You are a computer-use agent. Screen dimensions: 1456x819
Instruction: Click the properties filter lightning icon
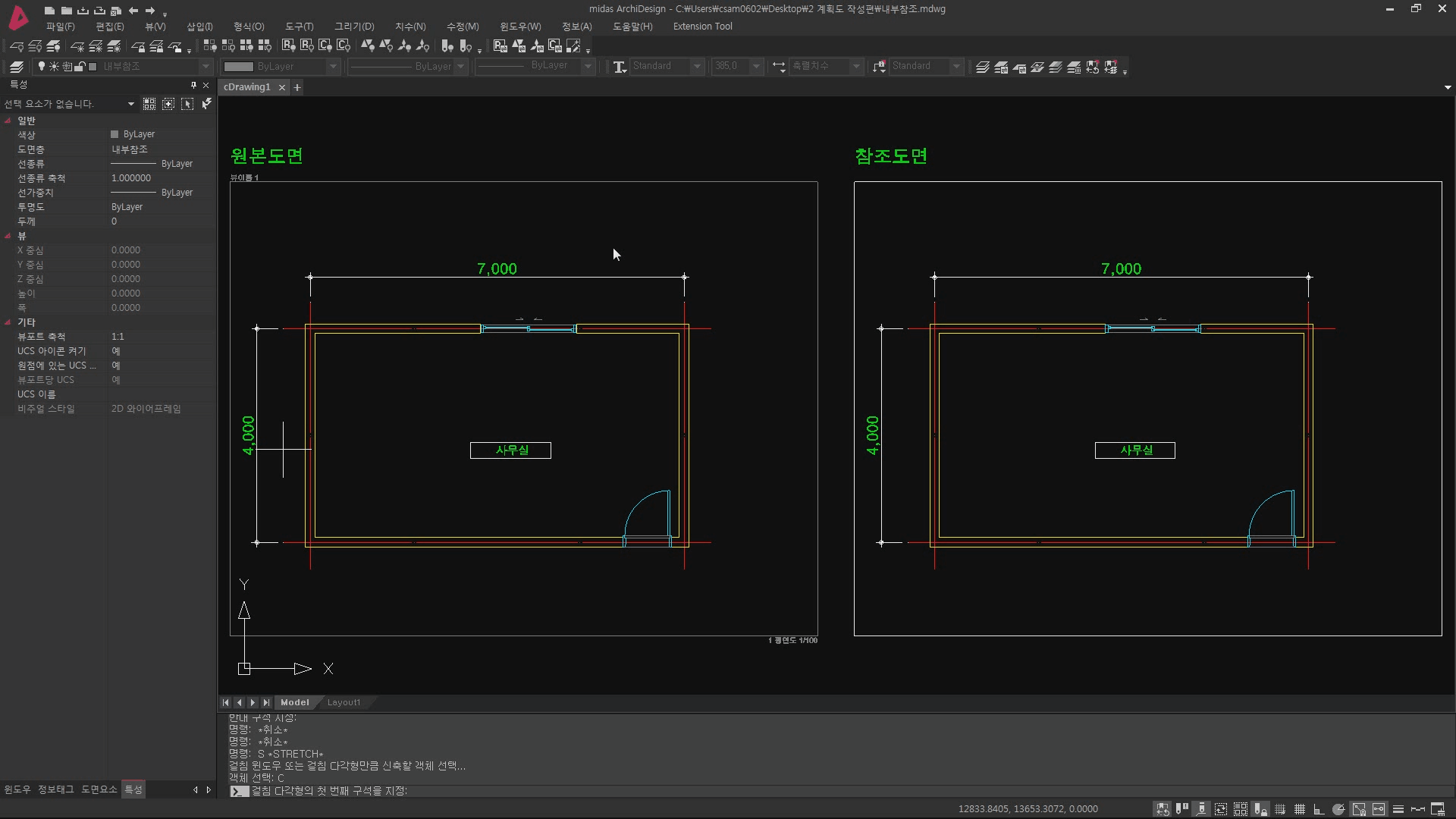point(206,104)
